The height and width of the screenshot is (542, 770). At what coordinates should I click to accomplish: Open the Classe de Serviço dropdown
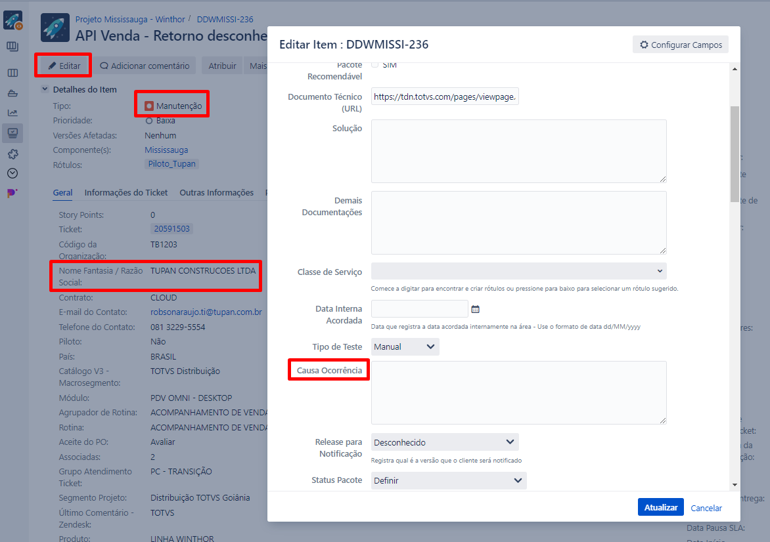point(518,271)
